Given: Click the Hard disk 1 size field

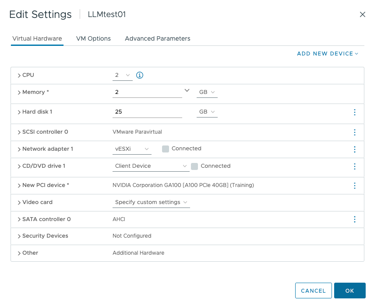Looking at the screenshot, I should [147, 112].
